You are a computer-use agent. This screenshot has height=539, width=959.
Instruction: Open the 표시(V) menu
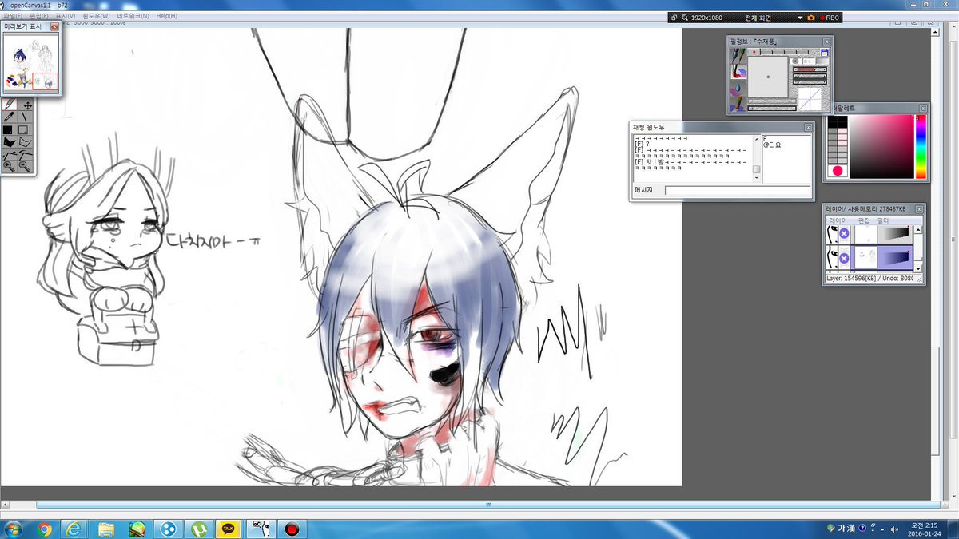(64, 16)
